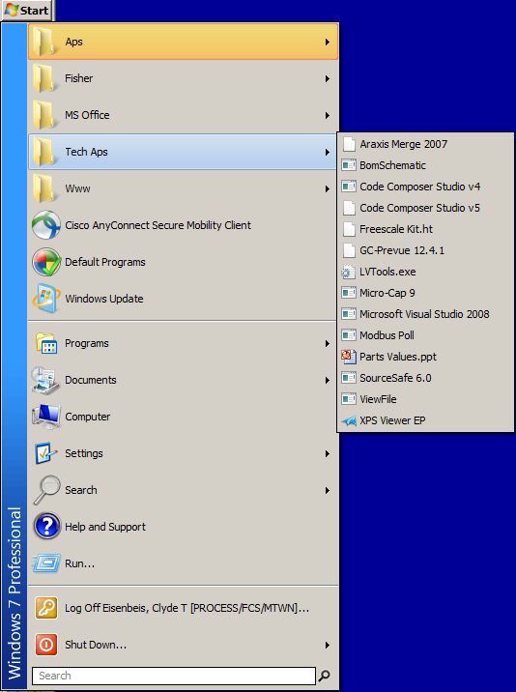Click the Default Programs shield icon
516x692 pixels.
pos(46,262)
